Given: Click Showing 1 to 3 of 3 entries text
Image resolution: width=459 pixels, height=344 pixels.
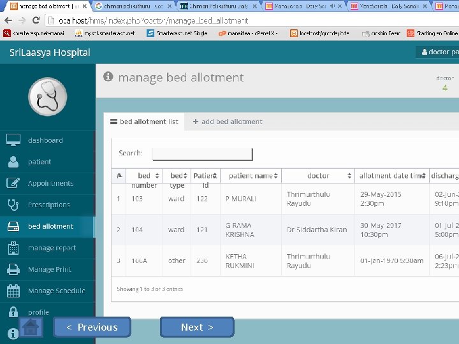Looking at the screenshot, I should 150,289.
